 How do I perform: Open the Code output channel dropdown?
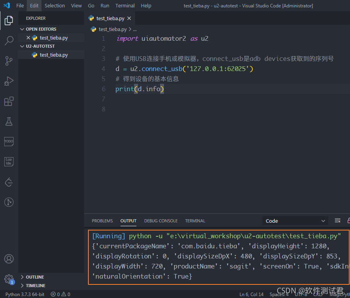click(295, 221)
